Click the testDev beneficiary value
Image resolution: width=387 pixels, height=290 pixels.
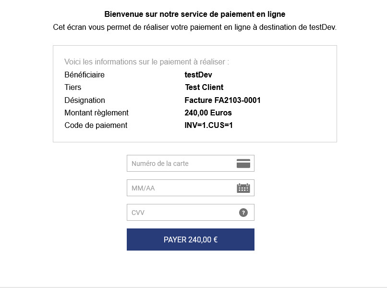pyautogui.click(x=198, y=75)
